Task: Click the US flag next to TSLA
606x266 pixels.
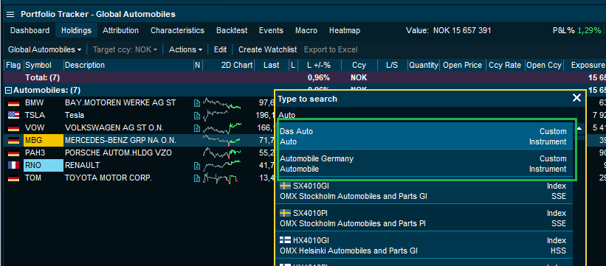Action: tap(13, 115)
